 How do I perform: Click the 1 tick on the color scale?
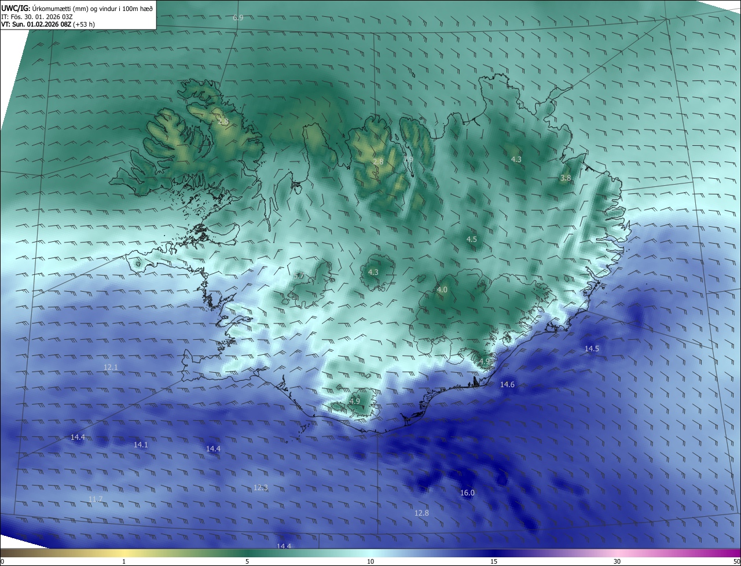[124, 561]
